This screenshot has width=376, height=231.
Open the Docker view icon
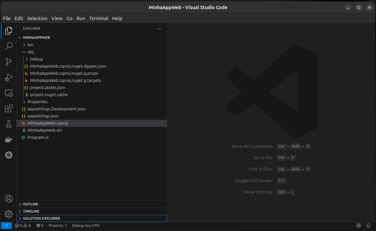pos(9,139)
